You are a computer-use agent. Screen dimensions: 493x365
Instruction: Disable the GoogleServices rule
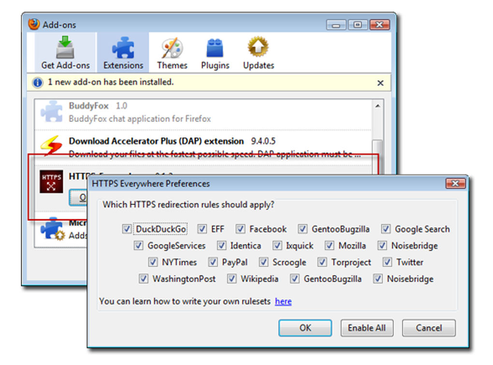[138, 245]
